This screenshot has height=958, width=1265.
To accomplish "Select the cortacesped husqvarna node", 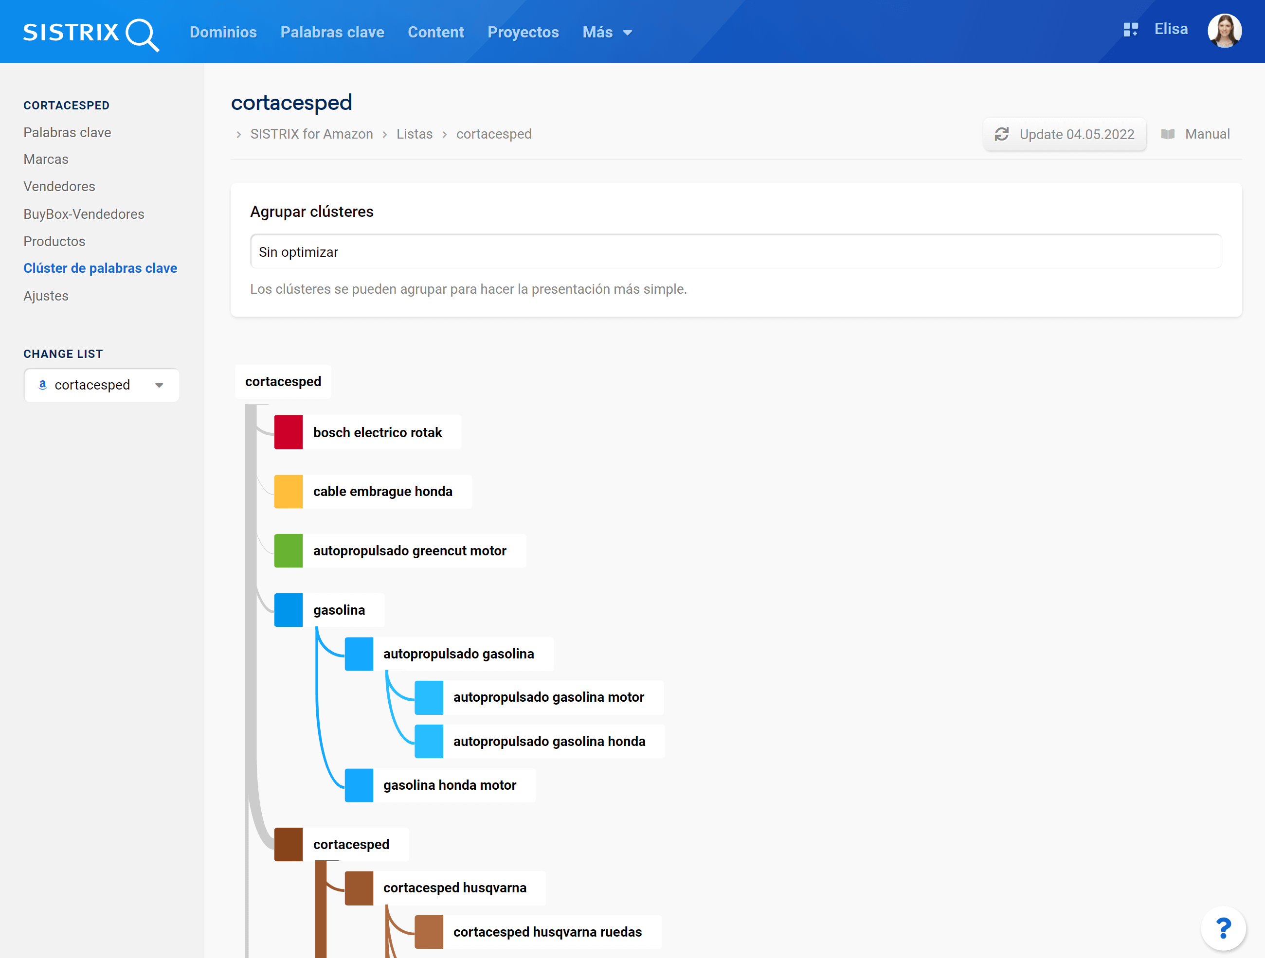I will click(454, 887).
